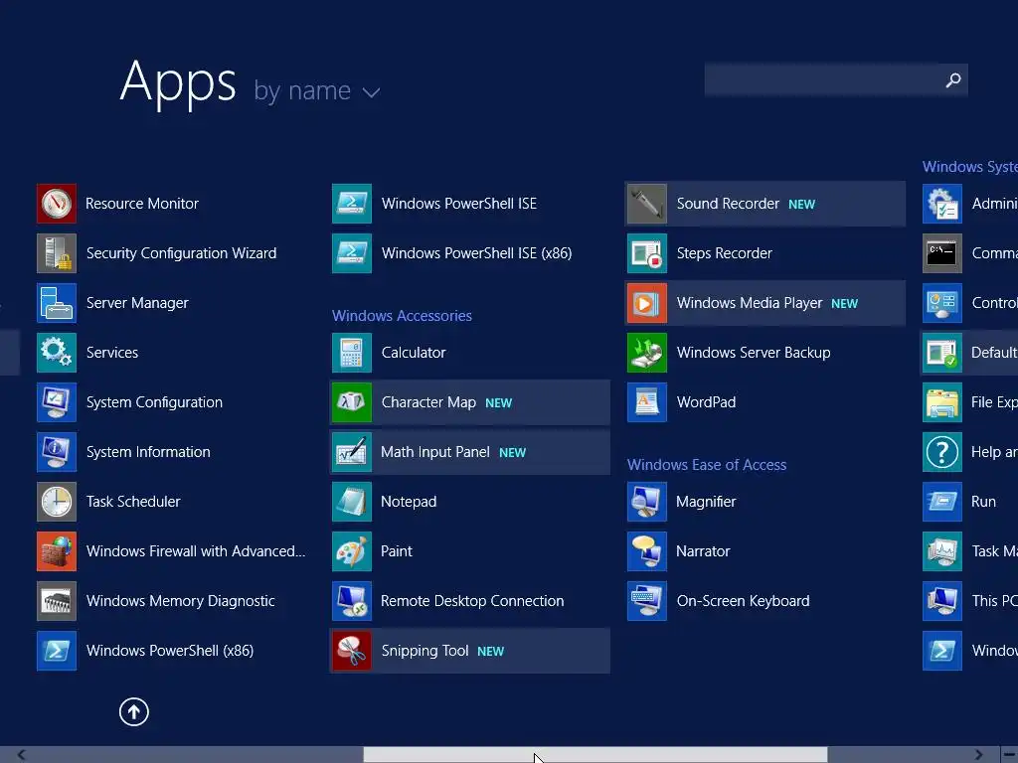This screenshot has width=1018, height=763.
Task: Launch Windows Memory Diagnostic icon
Action: tap(57, 601)
